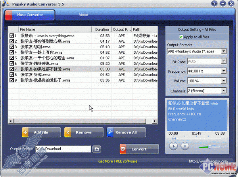Disable Apply to all files checkbox
This screenshot has width=238, height=177.
[181, 37]
